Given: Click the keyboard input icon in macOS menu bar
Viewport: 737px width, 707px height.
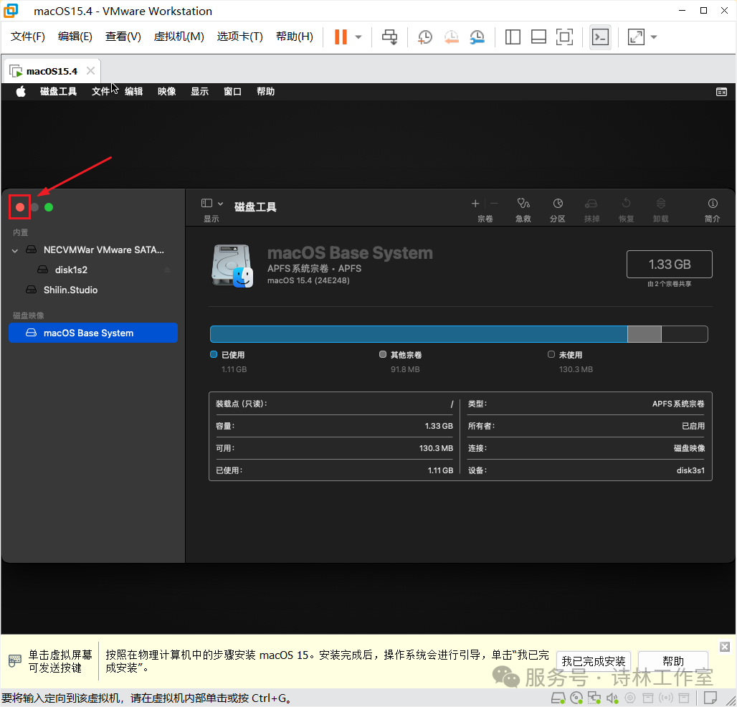Looking at the screenshot, I should pyautogui.click(x=721, y=92).
